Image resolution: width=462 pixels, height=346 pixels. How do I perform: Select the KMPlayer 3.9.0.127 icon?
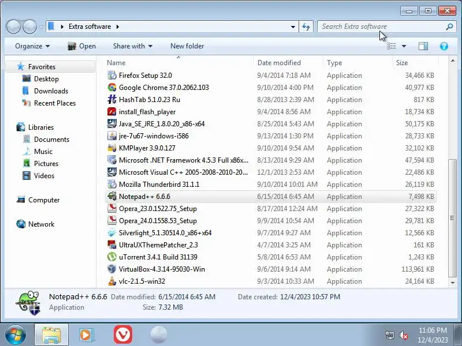pyautogui.click(x=112, y=148)
